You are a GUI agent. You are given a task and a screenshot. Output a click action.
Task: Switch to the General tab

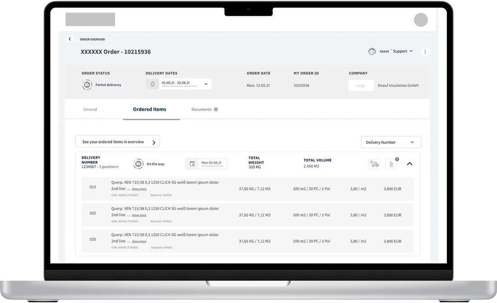click(x=90, y=109)
